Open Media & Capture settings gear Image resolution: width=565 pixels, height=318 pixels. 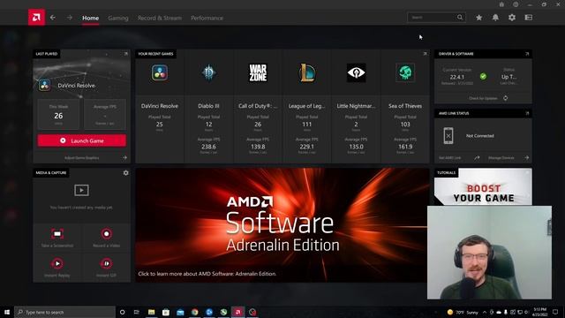click(x=125, y=173)
